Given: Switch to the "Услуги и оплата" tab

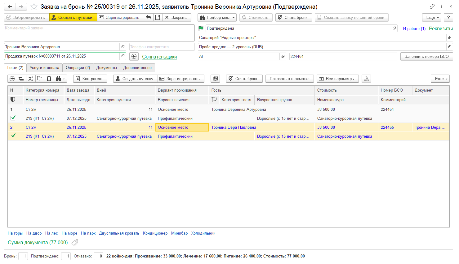Looking at the screenshot, I should point(44,67).
